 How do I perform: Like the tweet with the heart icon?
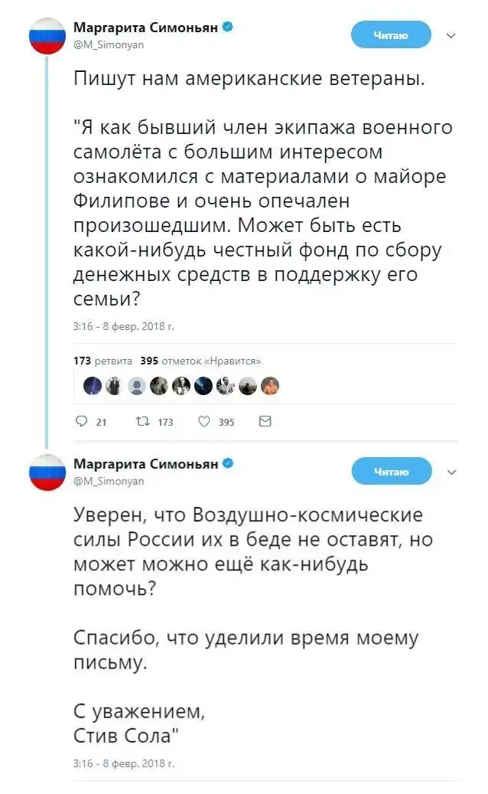pyautogui.click(x=203, y=421)
